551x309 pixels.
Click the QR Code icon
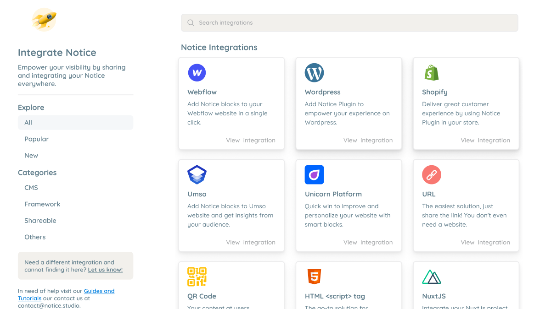click(197, 277)
